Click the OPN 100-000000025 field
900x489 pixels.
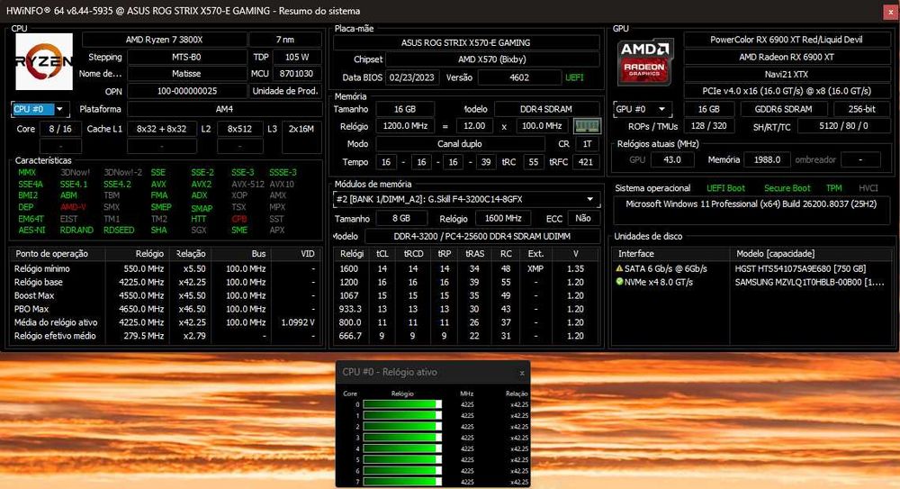pos(187,91)
